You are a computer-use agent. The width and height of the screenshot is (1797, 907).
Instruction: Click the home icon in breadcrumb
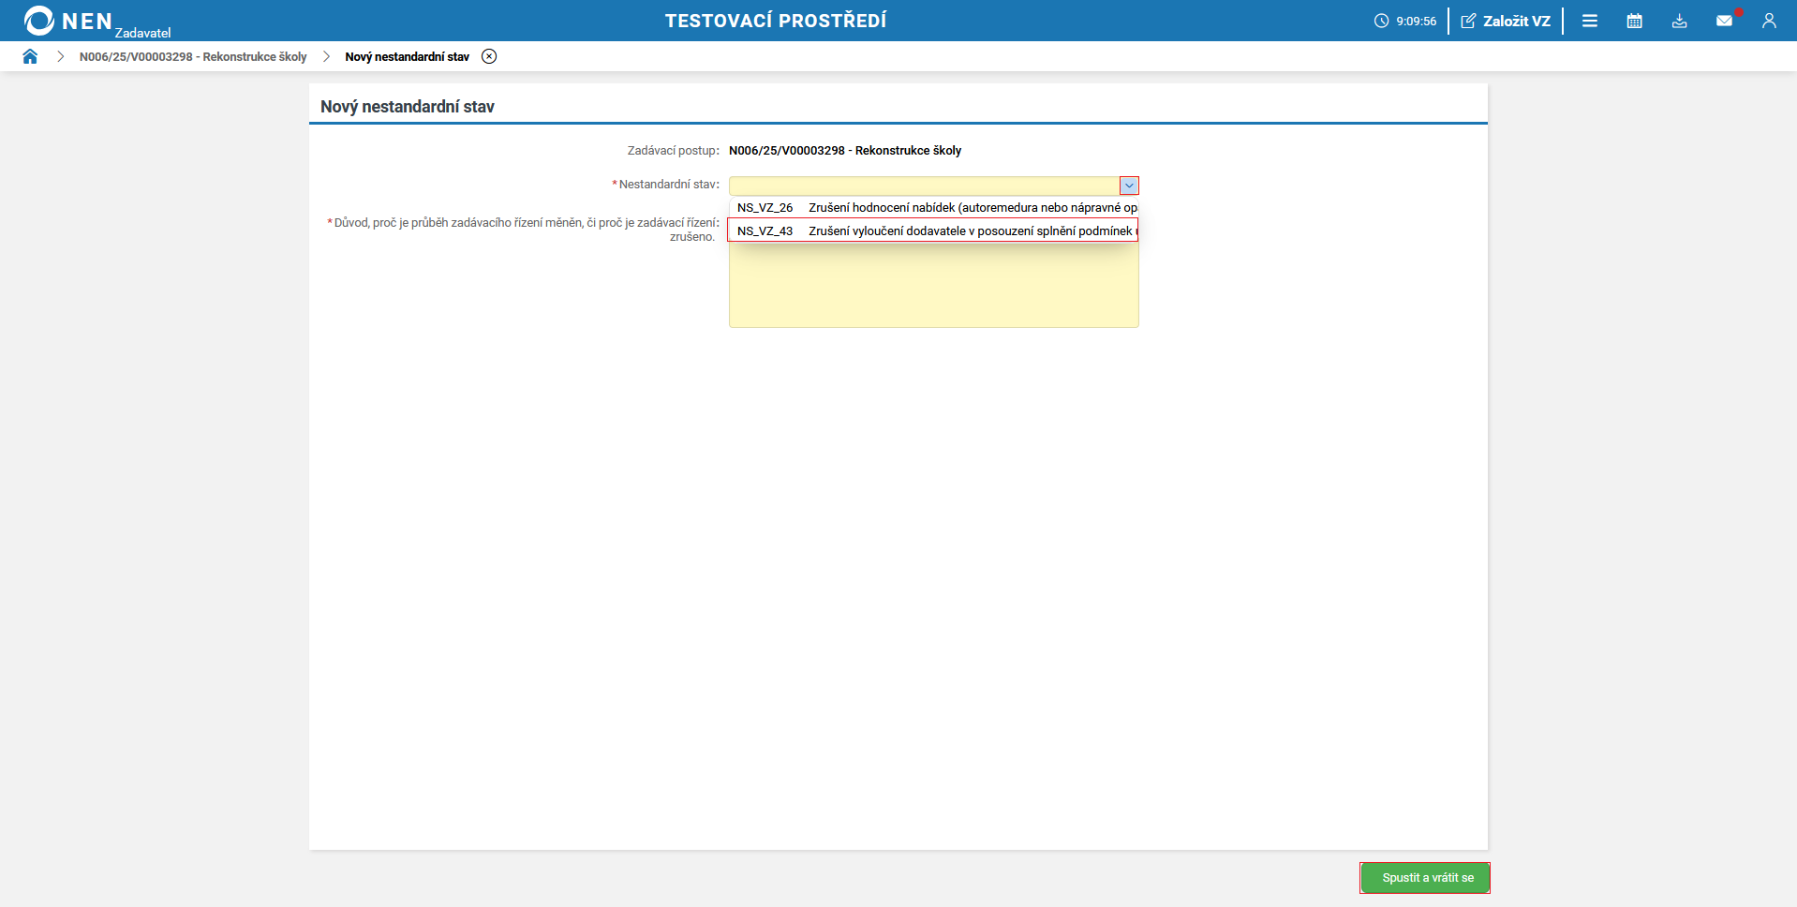click(30, 56)
